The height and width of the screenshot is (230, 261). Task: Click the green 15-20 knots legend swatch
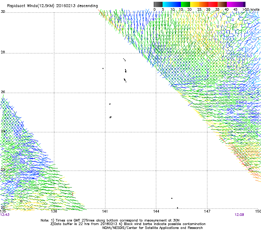pos(186,4)
